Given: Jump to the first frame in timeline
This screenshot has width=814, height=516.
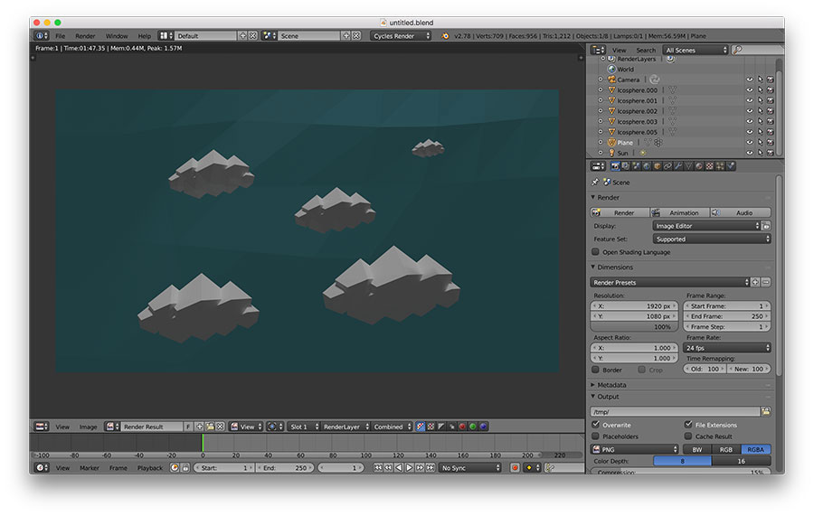Looking at the screenshot, I should point(378,467).
